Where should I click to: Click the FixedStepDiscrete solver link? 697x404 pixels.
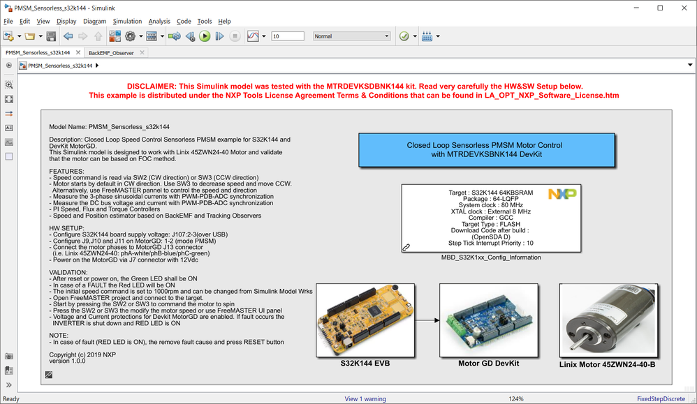pos(661,399)
